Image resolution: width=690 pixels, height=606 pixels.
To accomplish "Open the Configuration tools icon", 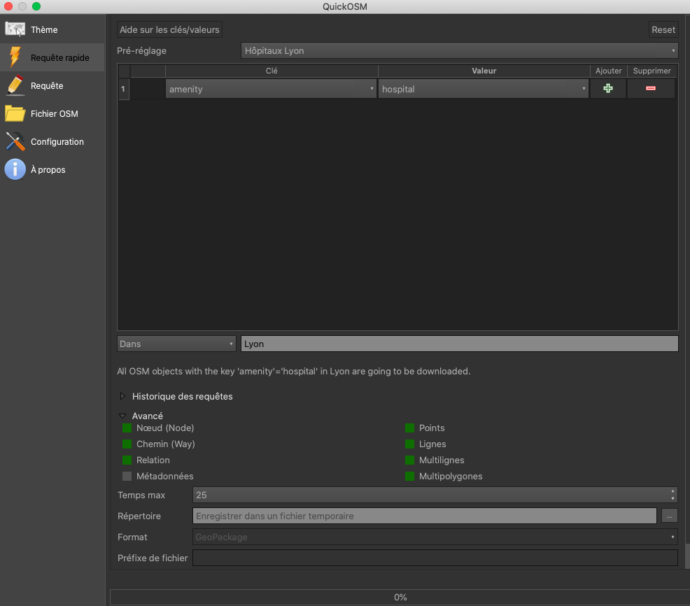I will [x=15, y=141].
